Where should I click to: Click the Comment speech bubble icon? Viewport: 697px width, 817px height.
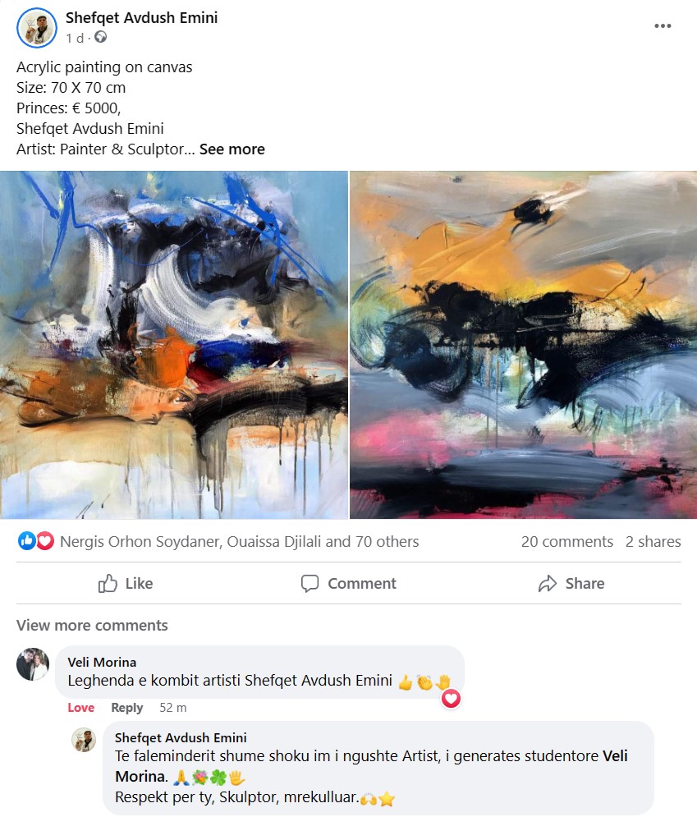(x=310, y=584)
